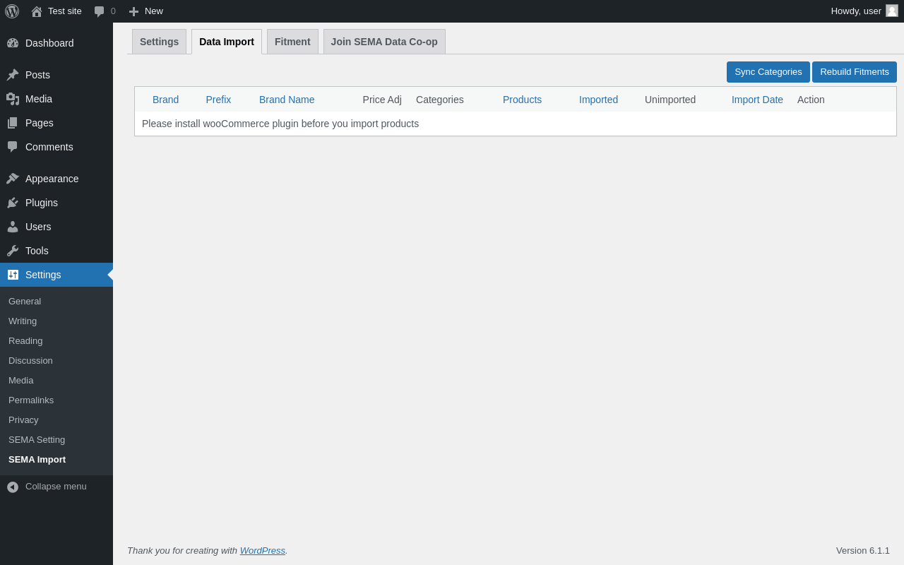The height and width of the screenshot is (565, 904).
Task: Select the Tools wrench icon
Action: coord(13,251)
